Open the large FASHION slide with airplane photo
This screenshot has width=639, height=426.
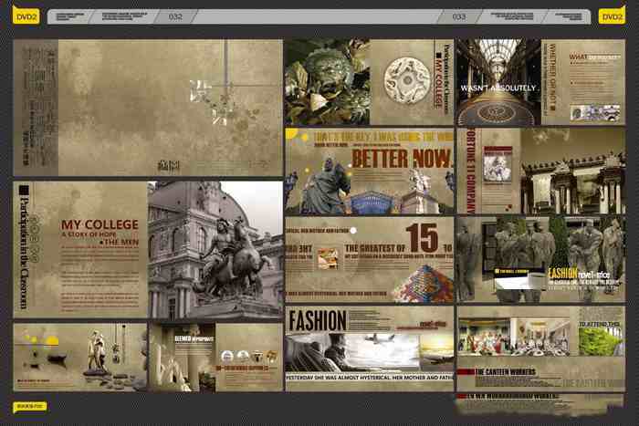369,348
